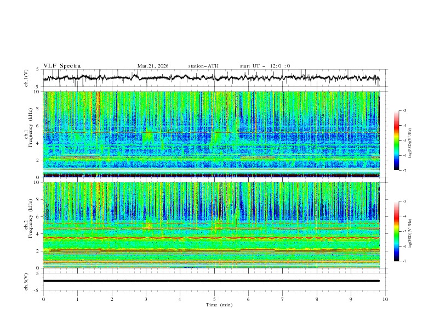434x336 pixels.
Task: Click the "Time (min)" axis title
Action: pos(219,305)
